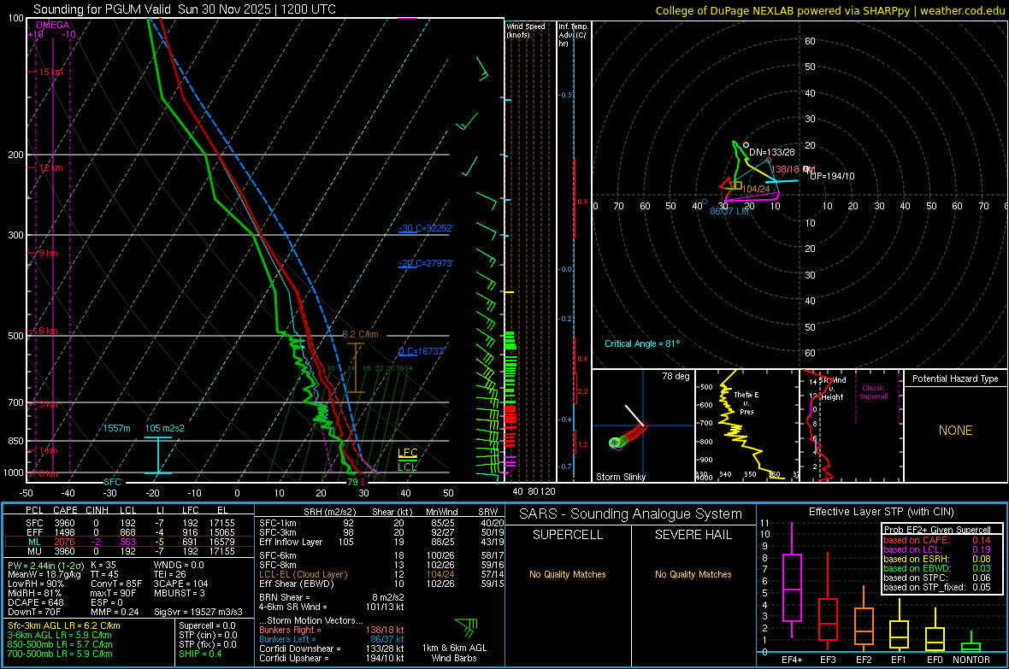Select the DN=133/28 hodograph label

(771, 152)
